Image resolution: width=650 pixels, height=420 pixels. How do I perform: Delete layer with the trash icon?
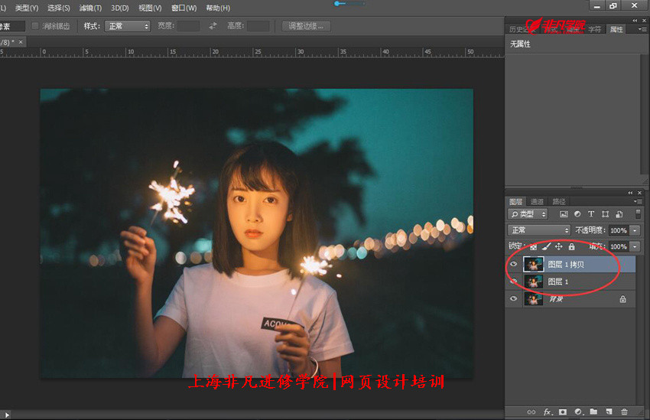point(624,412)
